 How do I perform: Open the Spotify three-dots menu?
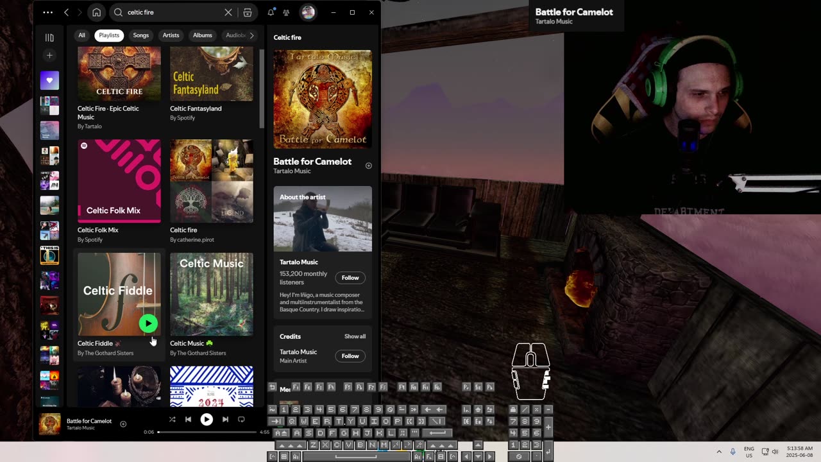point(47,12)
